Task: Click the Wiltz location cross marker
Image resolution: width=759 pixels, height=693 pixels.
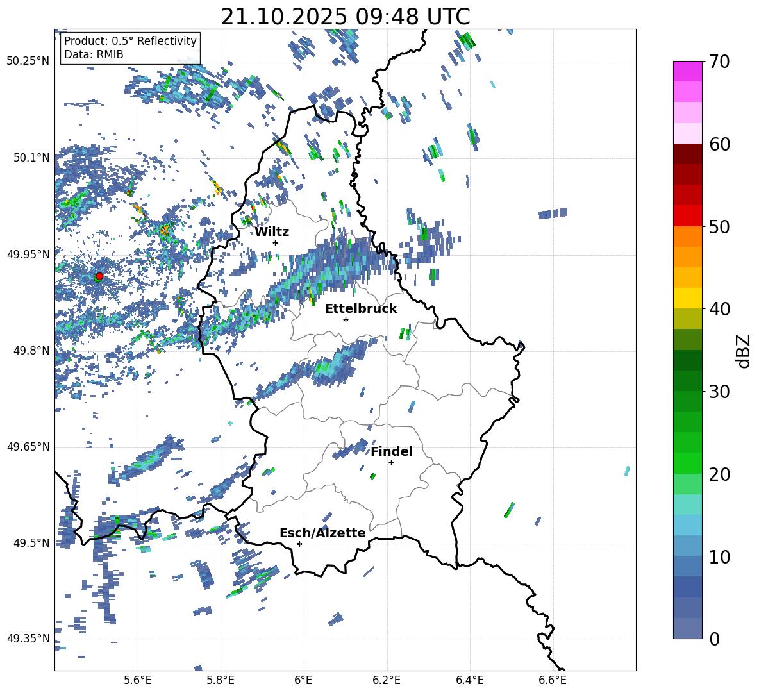Action: pos(276,242)
